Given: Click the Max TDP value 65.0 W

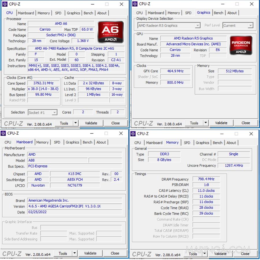Looking at the screenshot, I should tap(87, 29).
